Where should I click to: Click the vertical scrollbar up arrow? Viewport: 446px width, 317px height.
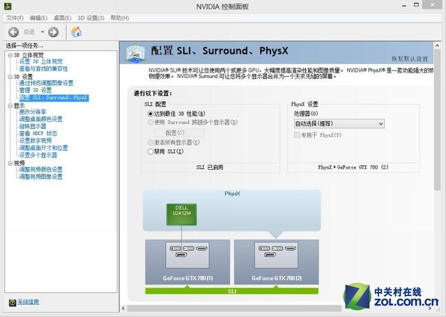(x=437, y=46)
